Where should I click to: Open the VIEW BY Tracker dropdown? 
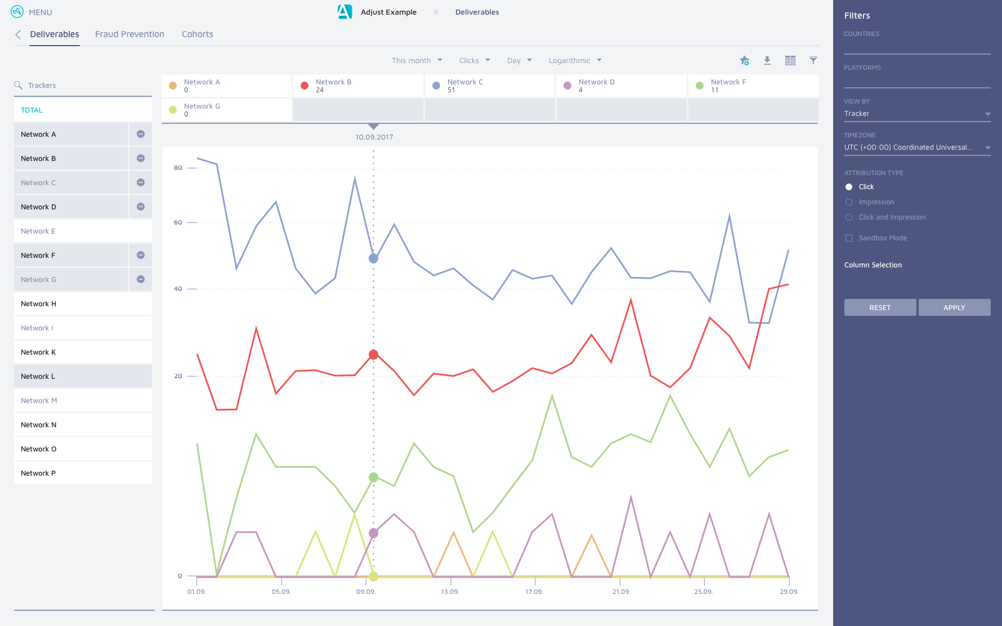coord(916,113)
